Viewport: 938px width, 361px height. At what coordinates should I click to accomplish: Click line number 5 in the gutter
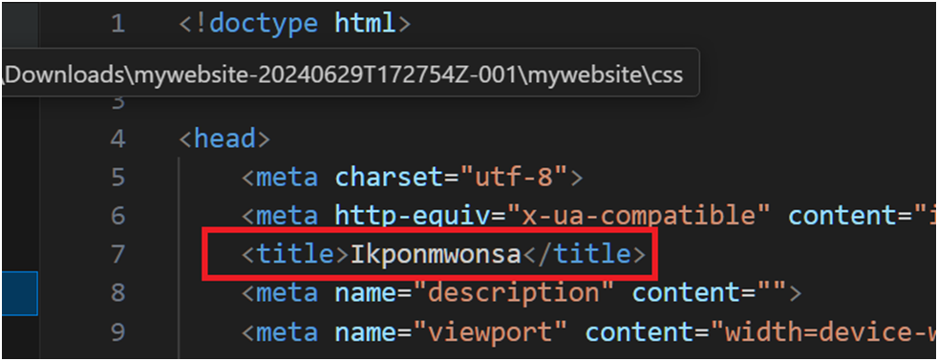(x=117, y=178)
